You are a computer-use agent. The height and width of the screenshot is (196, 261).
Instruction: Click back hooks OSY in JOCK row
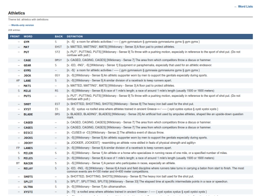[58, 75]
